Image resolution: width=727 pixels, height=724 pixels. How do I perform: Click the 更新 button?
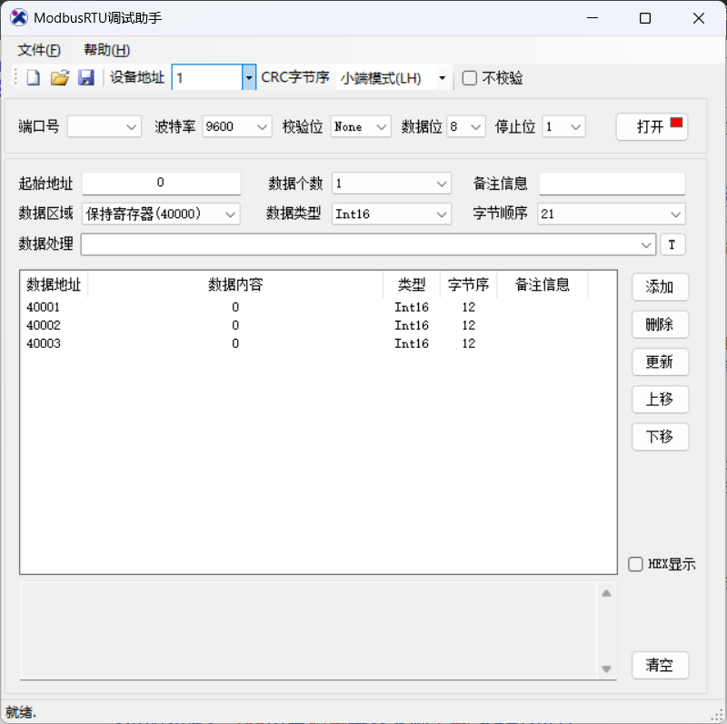click(660, 362)
